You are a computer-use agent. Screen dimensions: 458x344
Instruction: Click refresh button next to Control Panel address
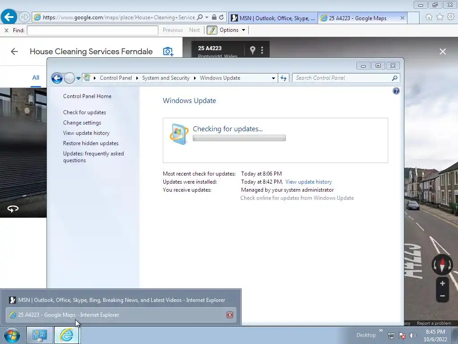click(x=283, y=78)
